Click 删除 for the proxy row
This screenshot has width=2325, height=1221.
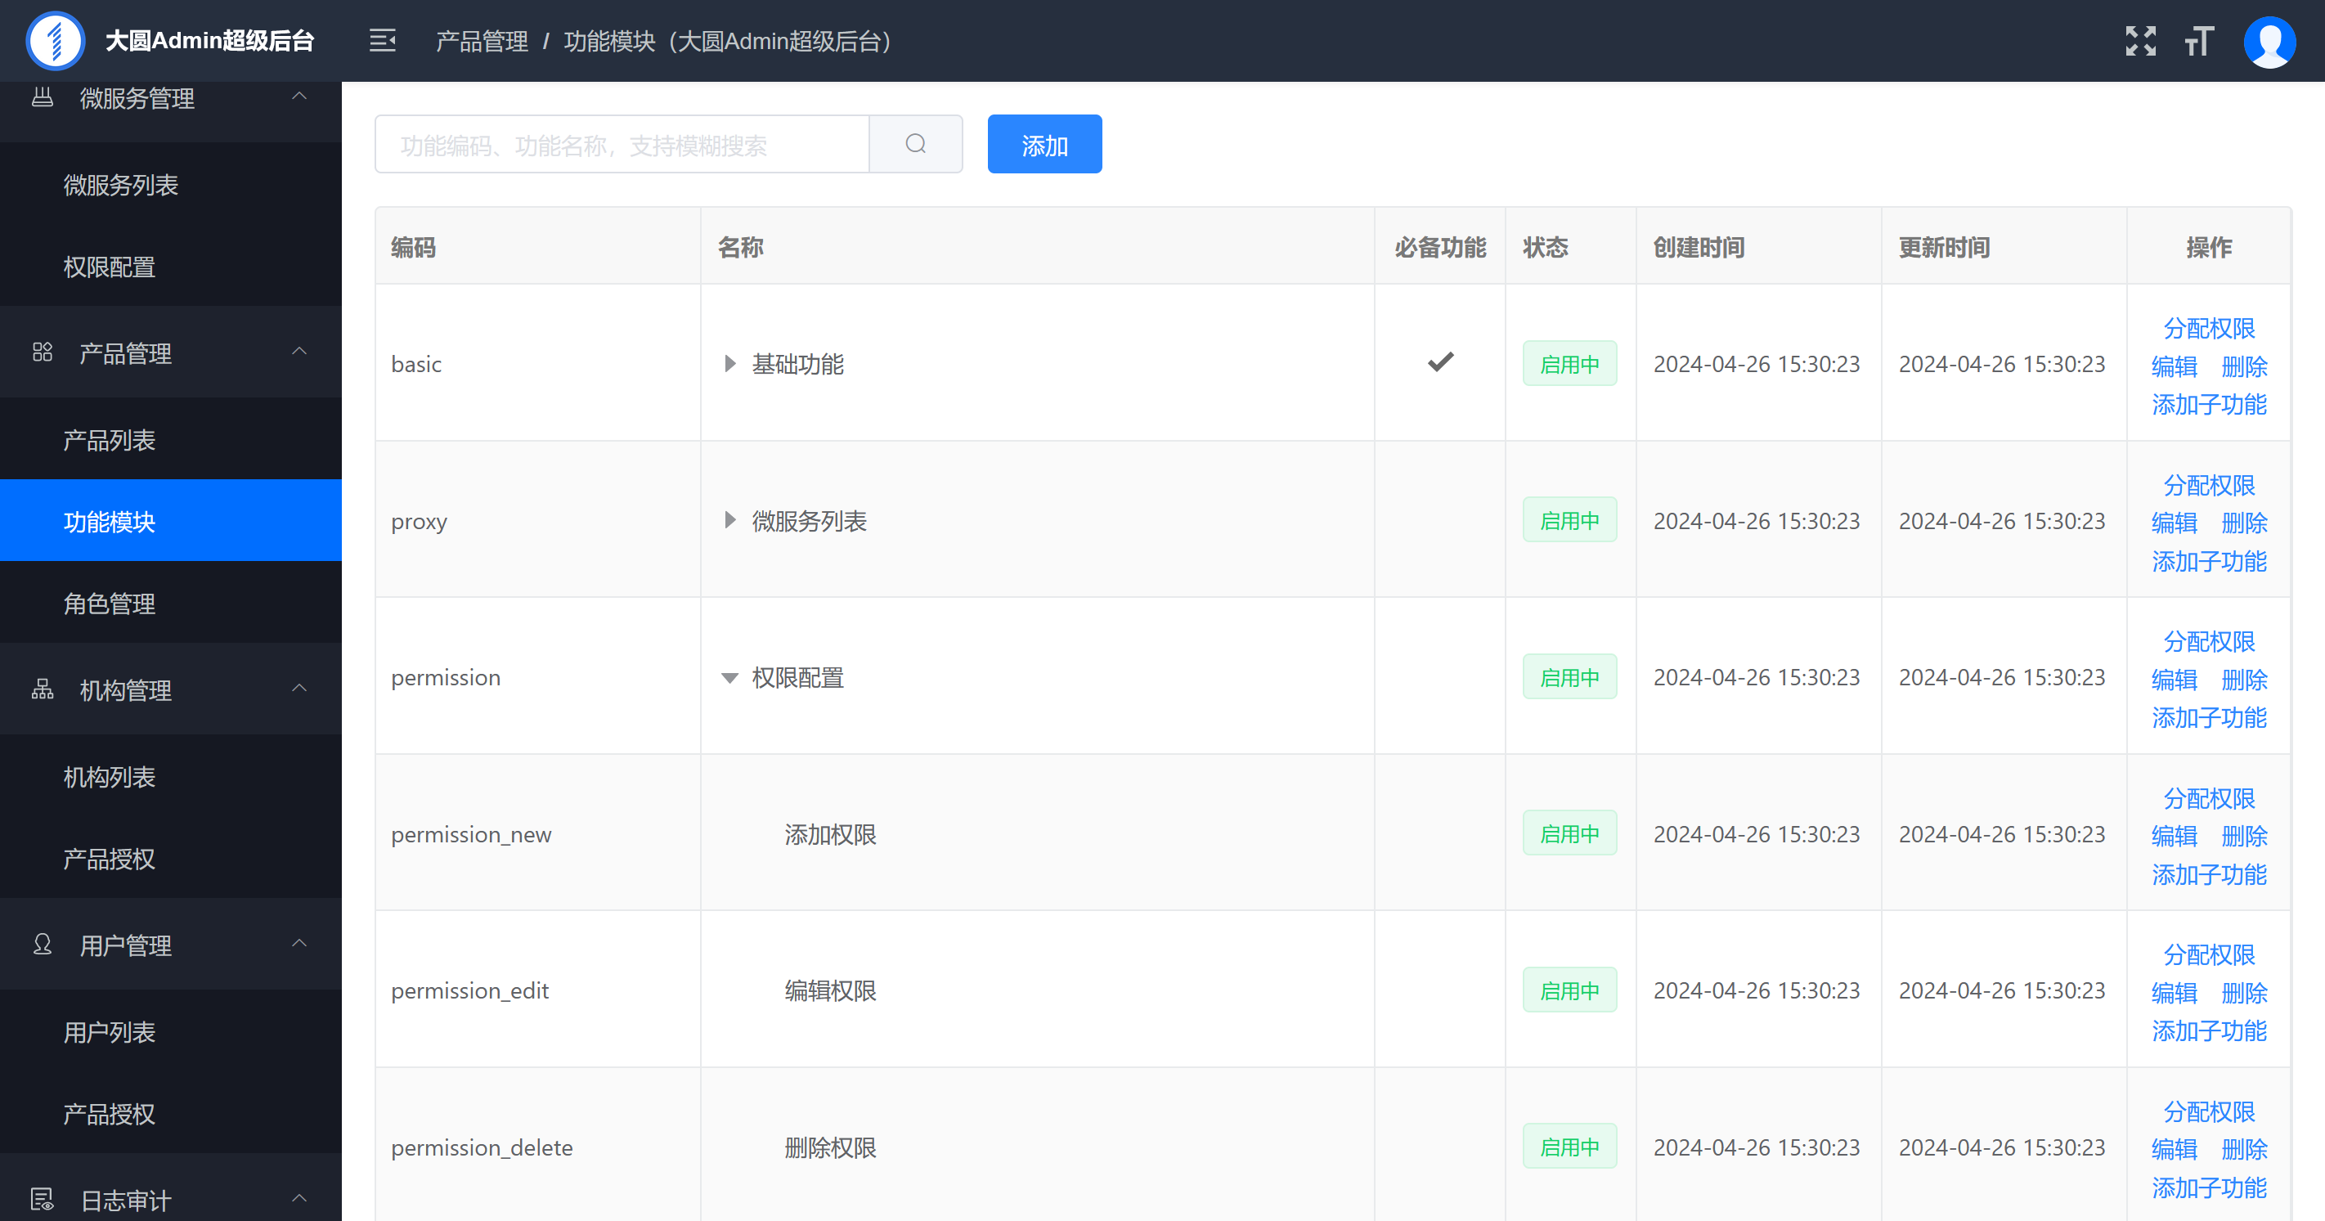[x=2244, y=523]
